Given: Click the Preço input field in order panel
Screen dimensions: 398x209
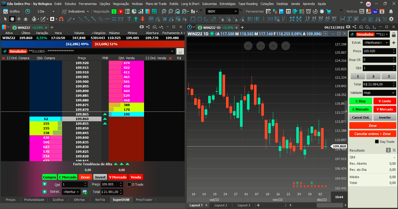Looking at the screenshot, I should (379, 51).
